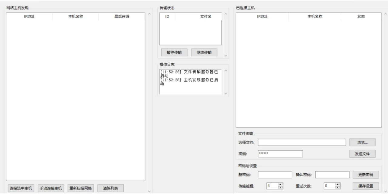Click the 新密码 input box
388x194 pixels.
click(x=275, y=175)
